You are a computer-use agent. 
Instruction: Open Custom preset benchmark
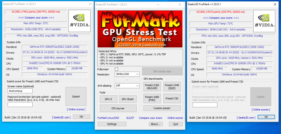(162, 108)
